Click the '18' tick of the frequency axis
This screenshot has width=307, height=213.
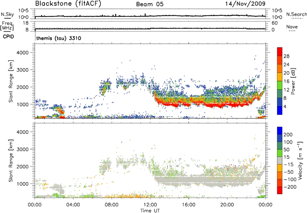pyautogui.click(x=26, y=23)
